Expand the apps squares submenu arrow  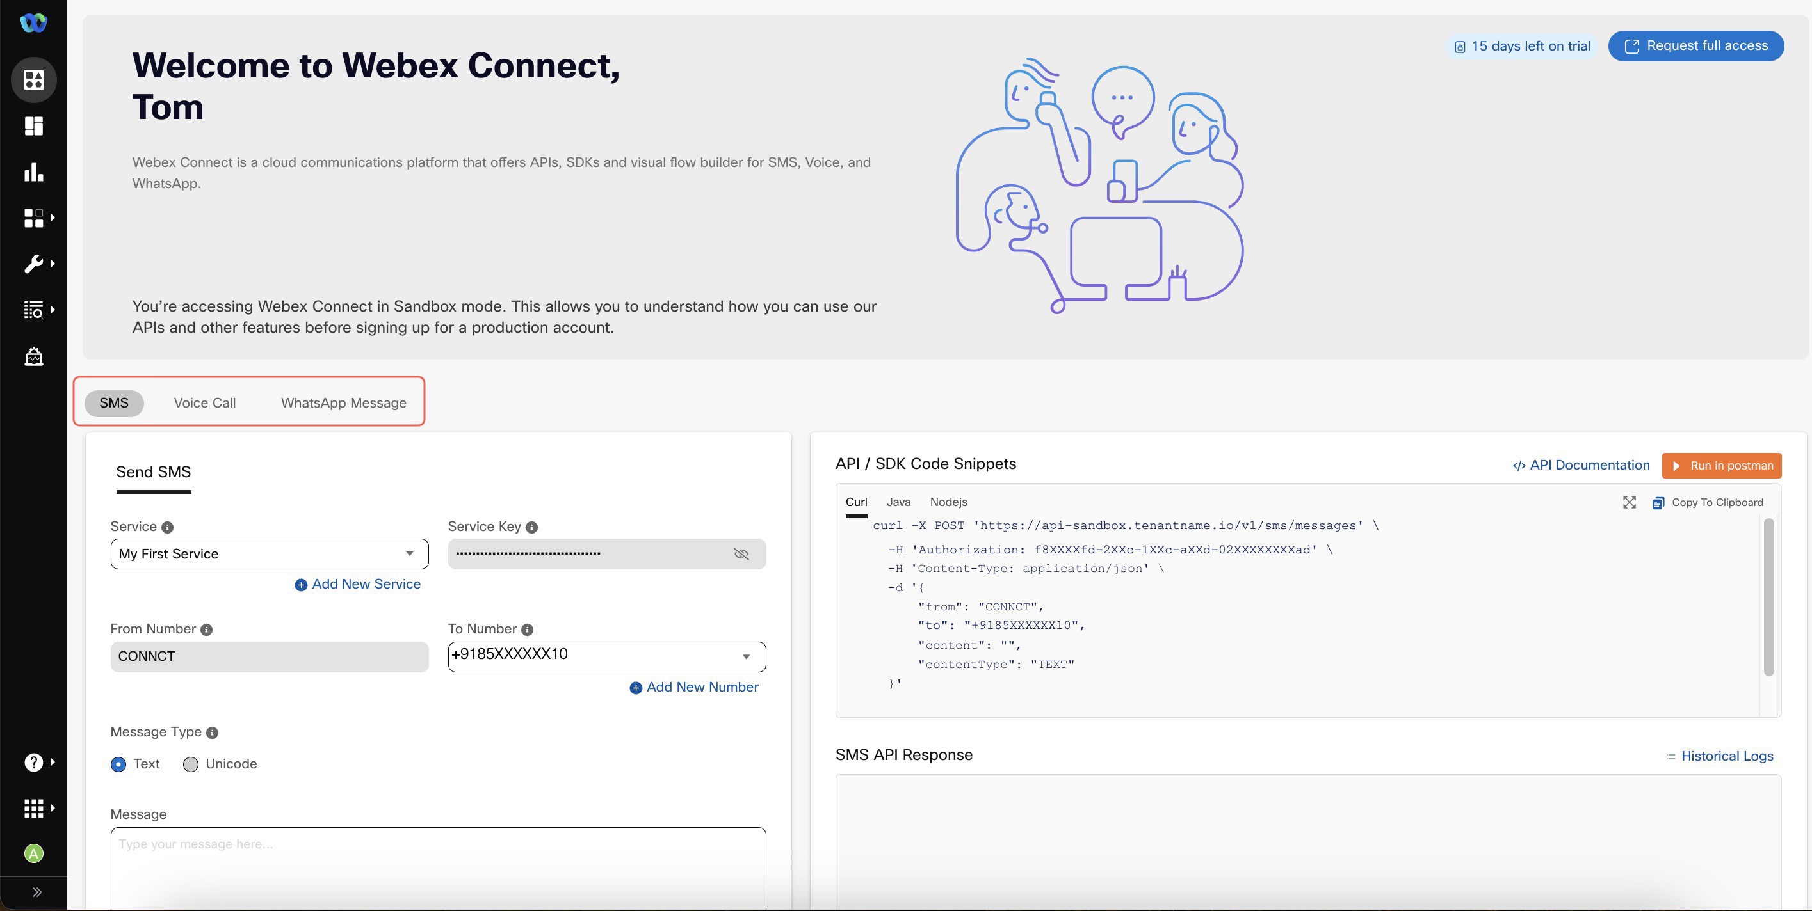point(53,218)
